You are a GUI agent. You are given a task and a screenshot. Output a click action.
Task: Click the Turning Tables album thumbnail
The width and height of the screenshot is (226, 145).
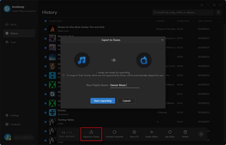pyautogui.click(x=52, y=122)
